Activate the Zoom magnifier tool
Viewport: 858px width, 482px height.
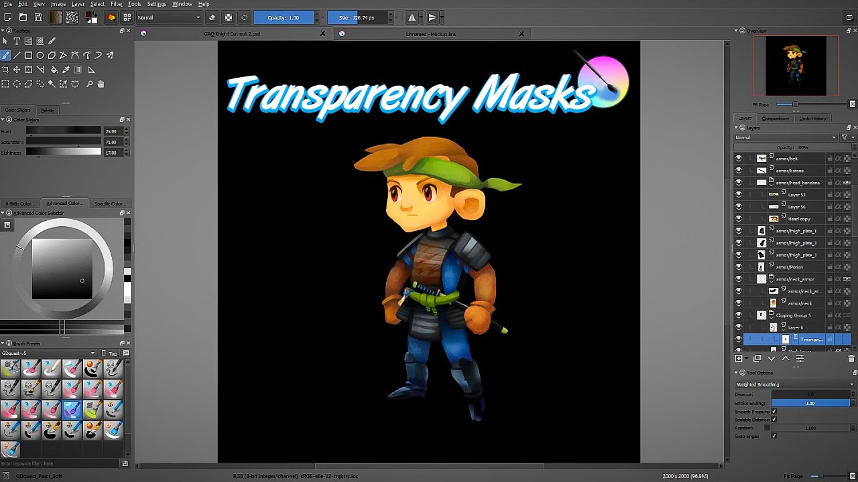[89, 84]
